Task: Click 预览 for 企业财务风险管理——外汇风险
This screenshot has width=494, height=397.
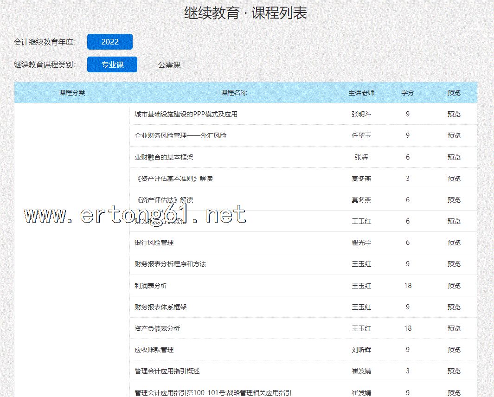Action: pos(454,135)
